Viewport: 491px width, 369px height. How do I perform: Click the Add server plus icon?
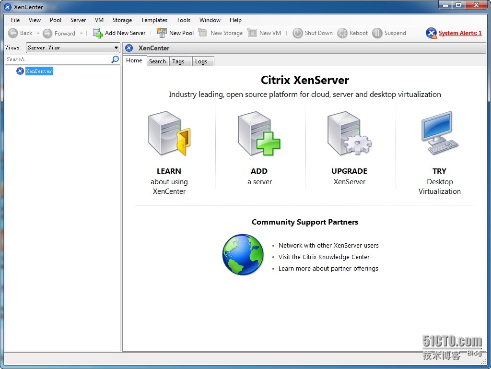coord(259,133)
